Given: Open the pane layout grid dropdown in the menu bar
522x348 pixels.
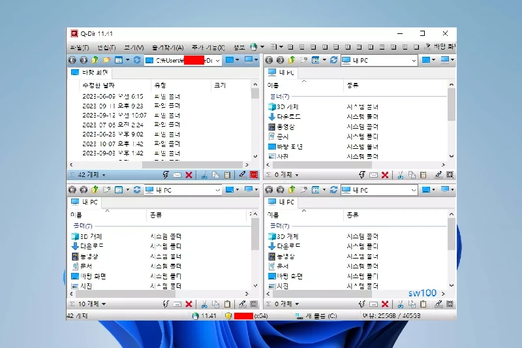Looking at the screenshot, I should [x=276, y=47].
